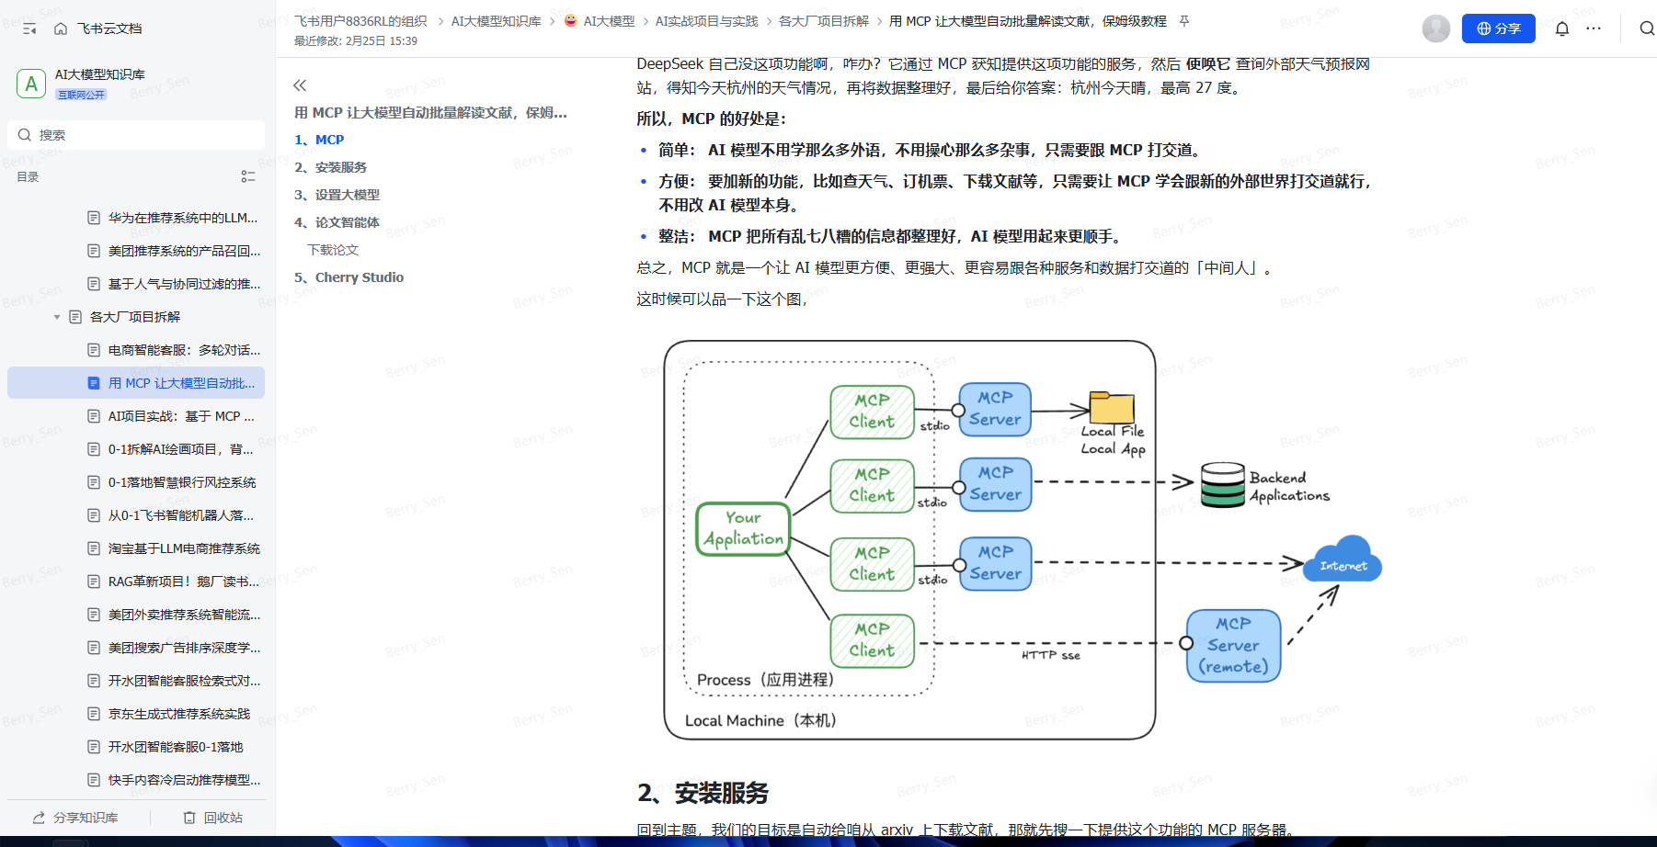The width and height of the screenshot is (1657, 847).
Task: Jump to outline subsection 下载论文
Action: (334, 250)
